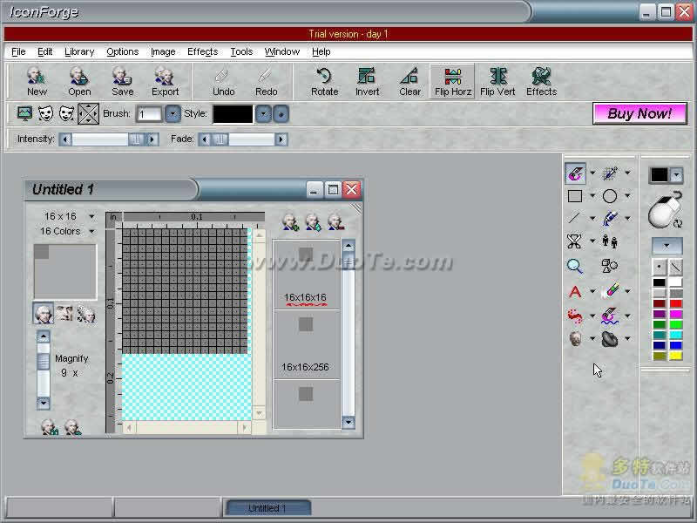The image size is (697, 523).
Task: Open the Library menu
Action: coord(79,51)
